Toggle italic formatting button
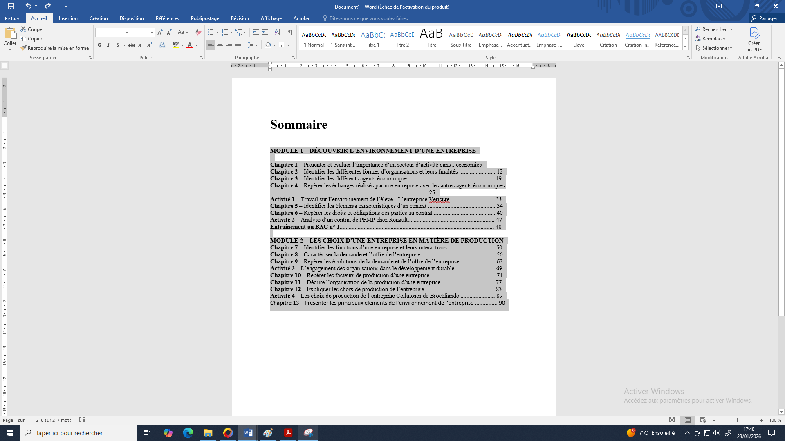 click(x=108, y=45)
